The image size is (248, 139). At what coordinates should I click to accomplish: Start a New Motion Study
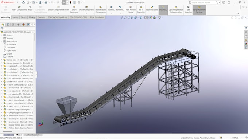click(x=131, y=9)
